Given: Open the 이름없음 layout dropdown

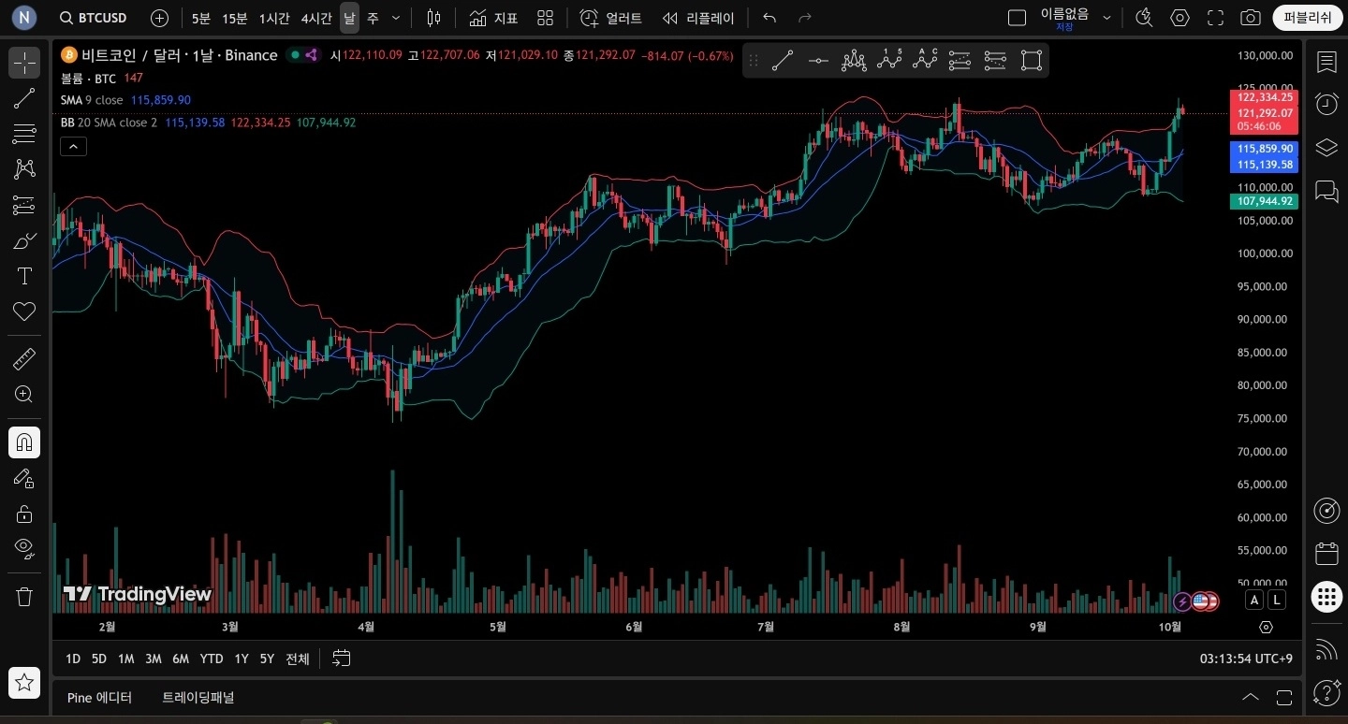Looking at the screenshot, I should pyautogui.click(x=1107, y=18).
